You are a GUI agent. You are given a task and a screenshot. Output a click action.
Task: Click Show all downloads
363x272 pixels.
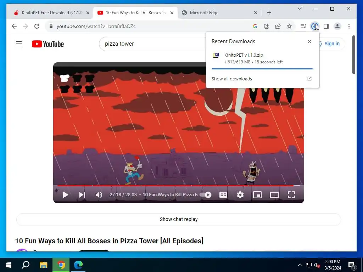point(232,79)
